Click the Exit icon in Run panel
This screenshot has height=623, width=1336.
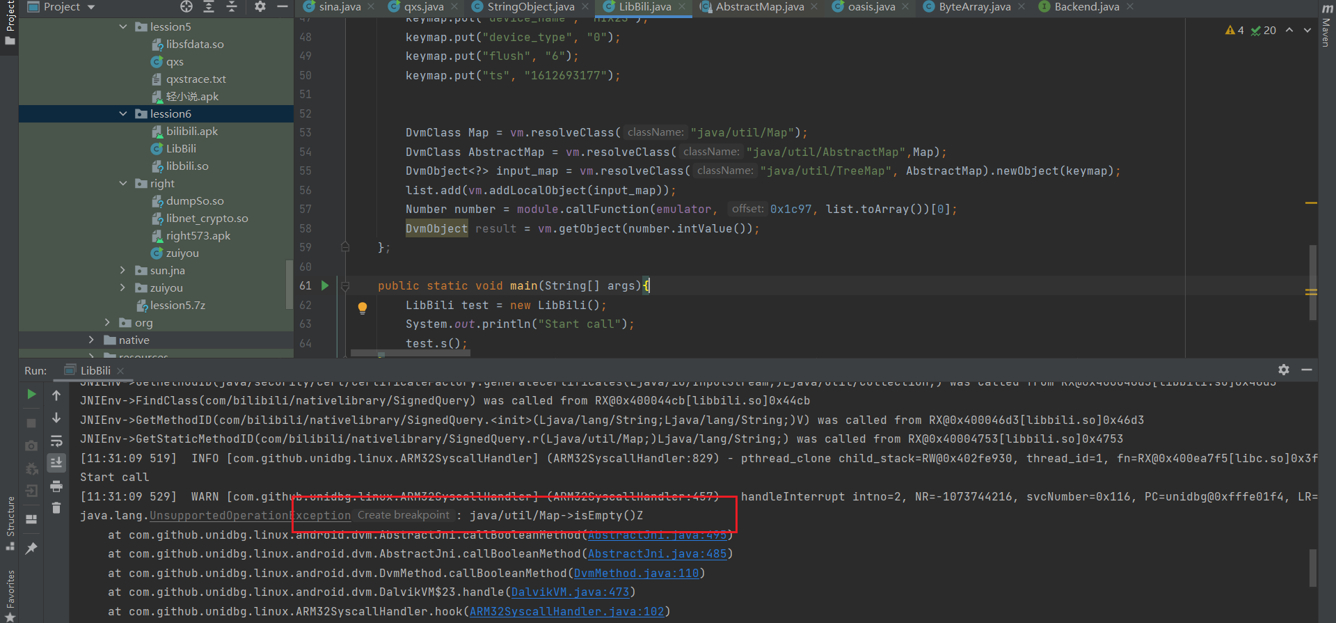pyautogui.click(x=31, y=491)
